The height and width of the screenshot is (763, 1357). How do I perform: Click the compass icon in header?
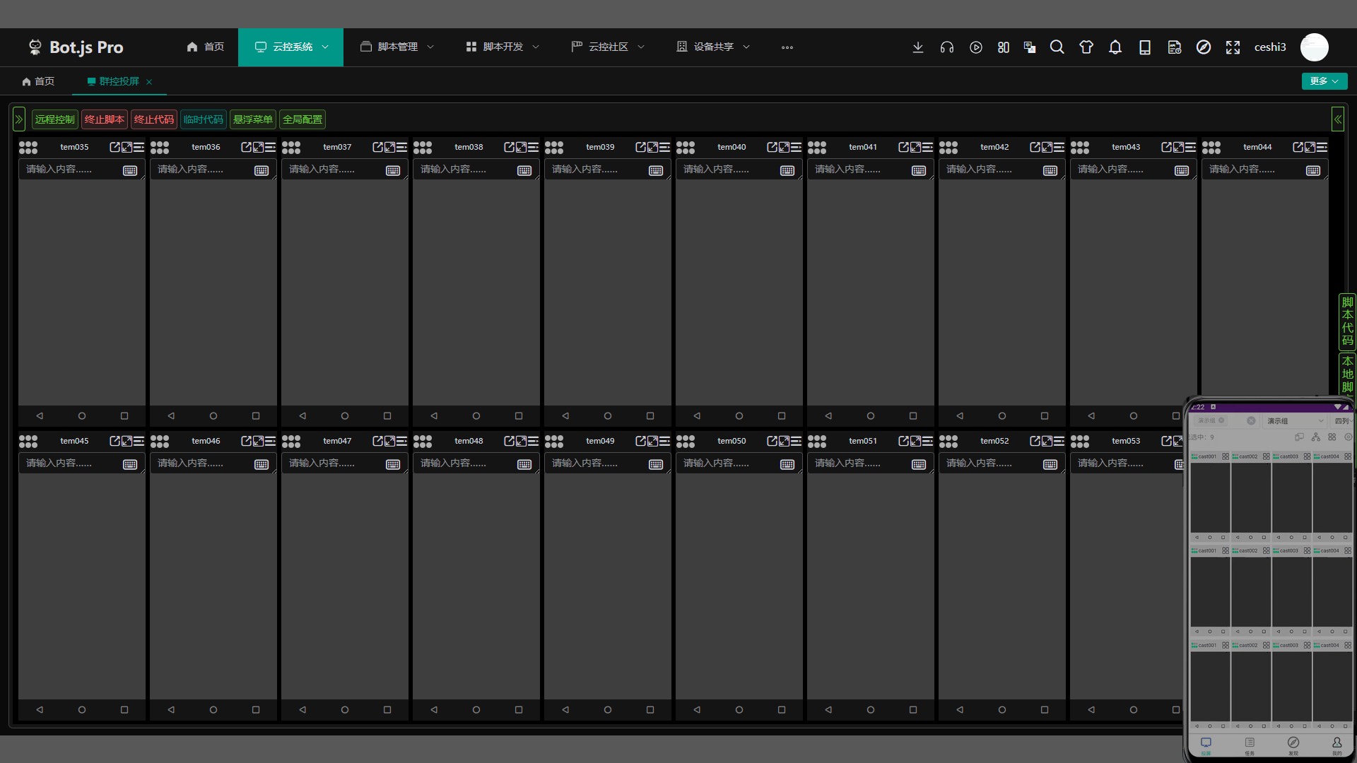click(1204, 47)
